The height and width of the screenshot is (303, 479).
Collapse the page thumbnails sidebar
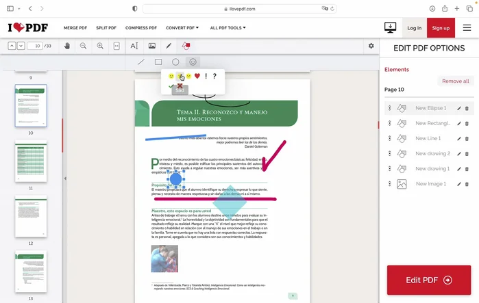point(65,179)
